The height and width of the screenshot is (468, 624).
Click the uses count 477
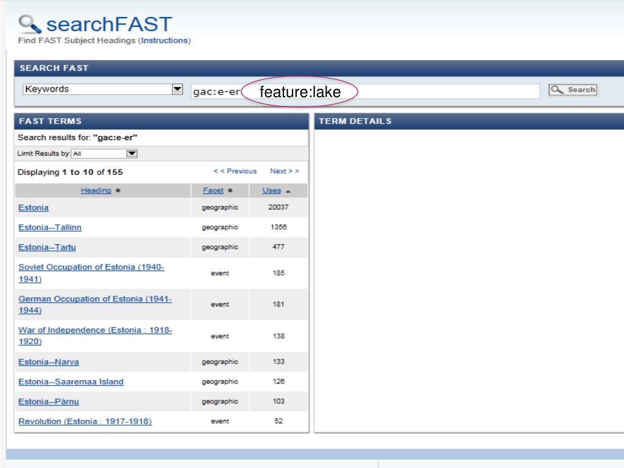278,247
